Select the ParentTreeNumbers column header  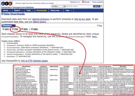[x=105, y=67]
